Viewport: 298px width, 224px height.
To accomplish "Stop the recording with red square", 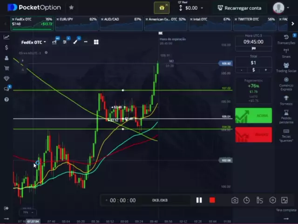I will tap(212, 200).
